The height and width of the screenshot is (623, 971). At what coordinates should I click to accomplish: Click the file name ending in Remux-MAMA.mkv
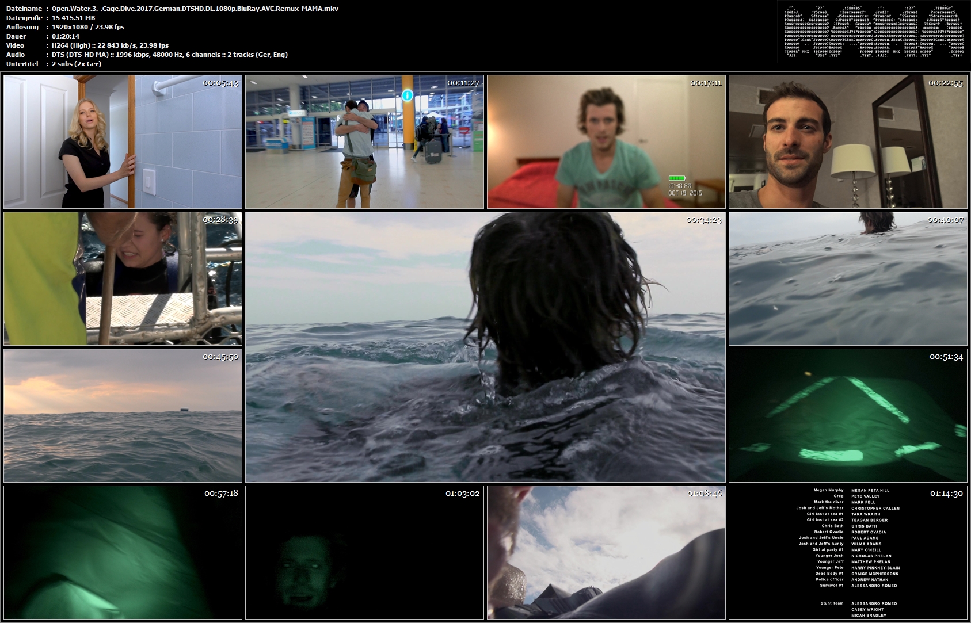point(195,9)
